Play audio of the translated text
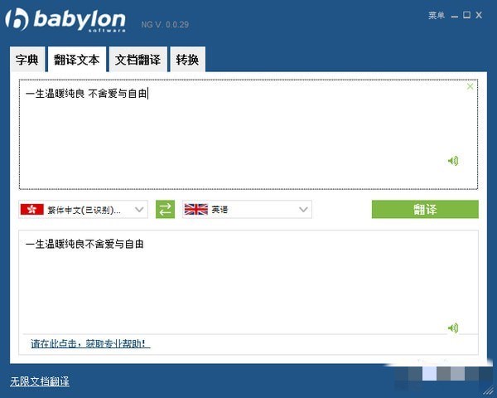This screenshot has width=497, height=398. point(453,328)
